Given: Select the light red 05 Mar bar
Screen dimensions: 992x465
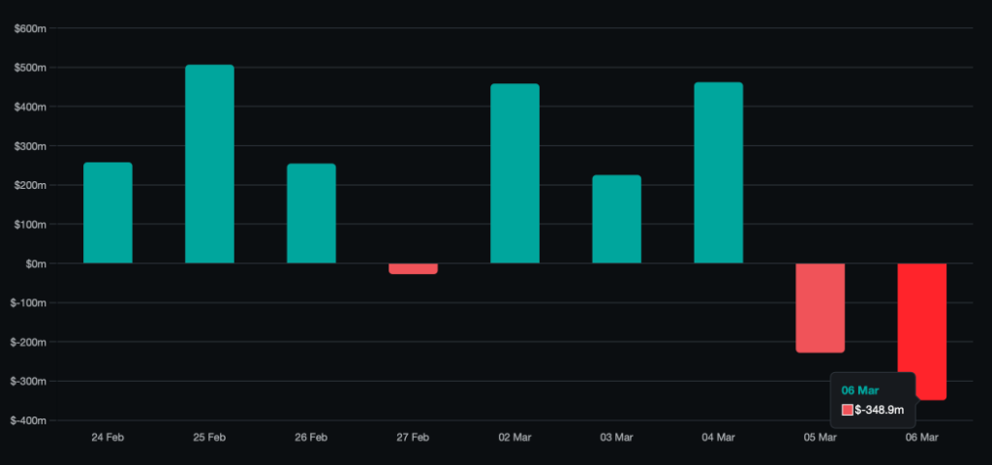Looking at the screenshot, I should click(820, 307).
